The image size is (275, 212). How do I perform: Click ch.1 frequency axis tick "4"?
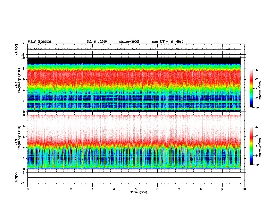tap(24, 90)
